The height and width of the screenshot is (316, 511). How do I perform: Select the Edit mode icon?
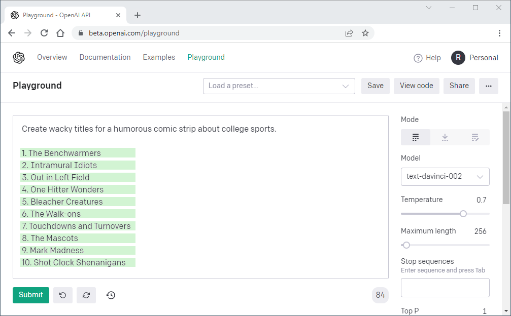(x=475, y=137)
